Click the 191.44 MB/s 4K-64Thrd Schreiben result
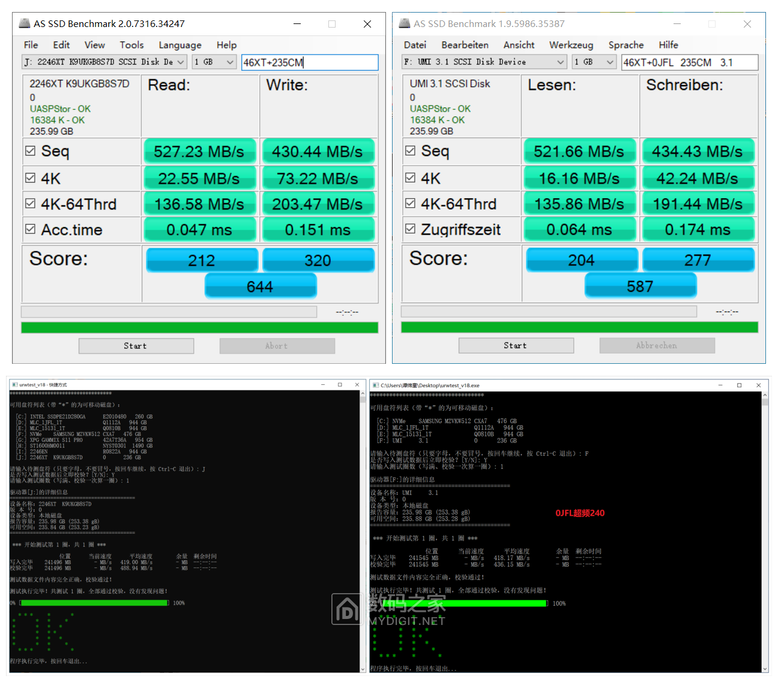778x682 pixels. coord(698,204)
